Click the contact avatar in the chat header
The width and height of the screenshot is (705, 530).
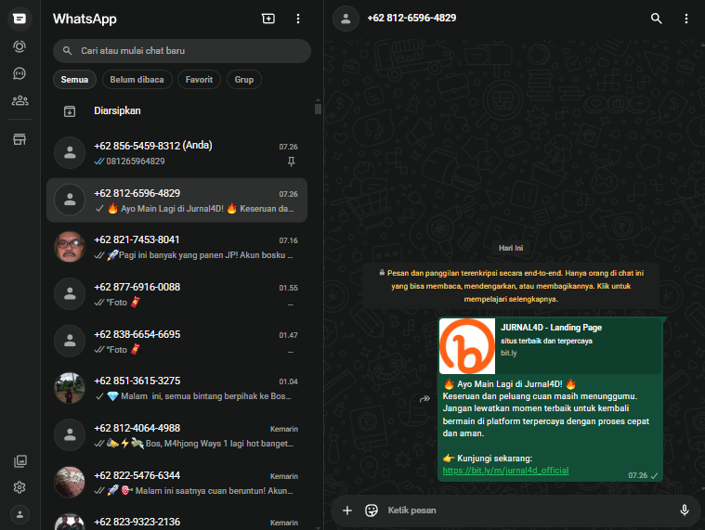pos(346,19)
